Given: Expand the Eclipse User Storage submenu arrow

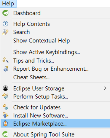Looking at the screenshot, I should [105, 88].
